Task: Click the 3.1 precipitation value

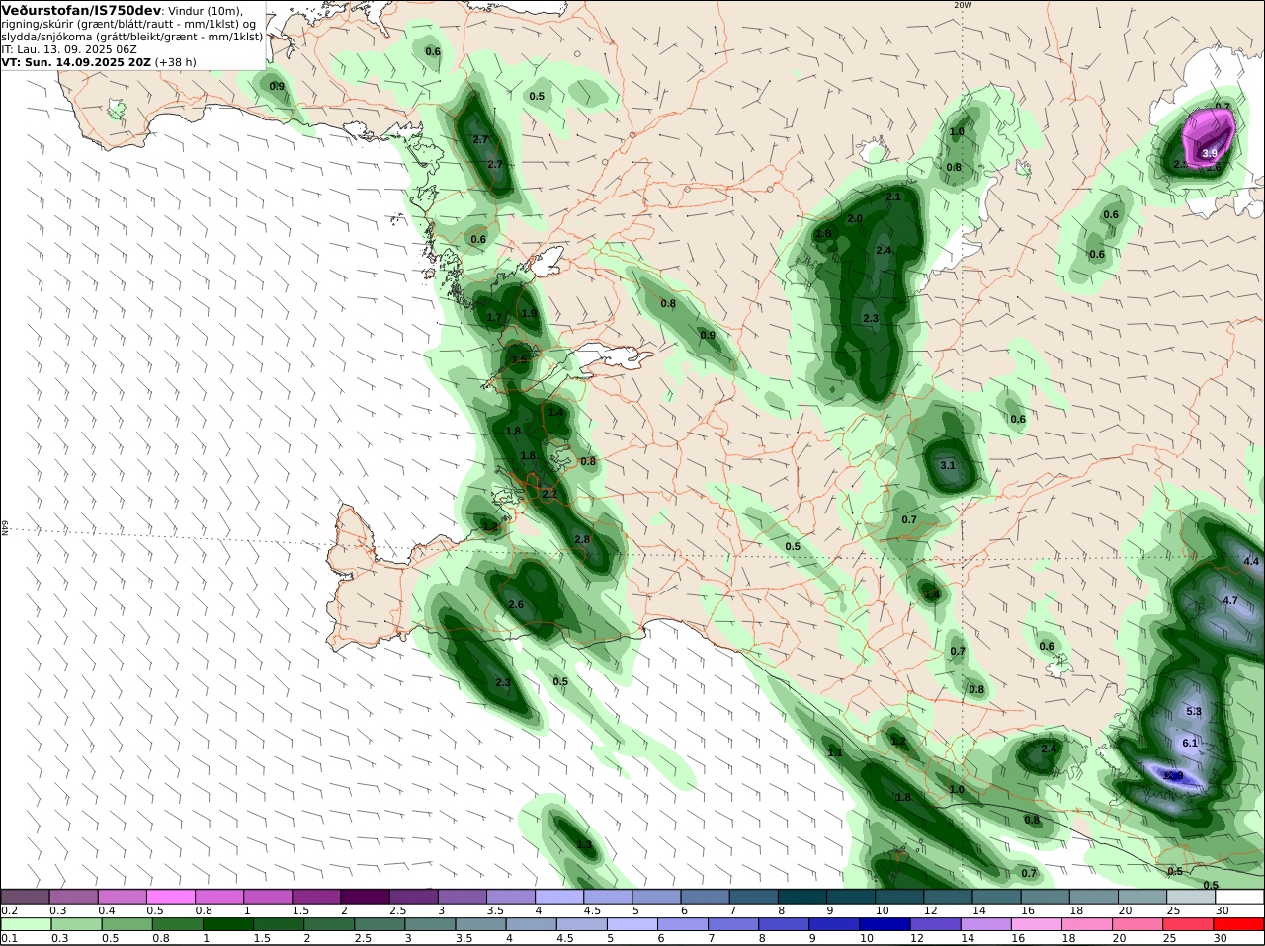Action: (948, 465)
